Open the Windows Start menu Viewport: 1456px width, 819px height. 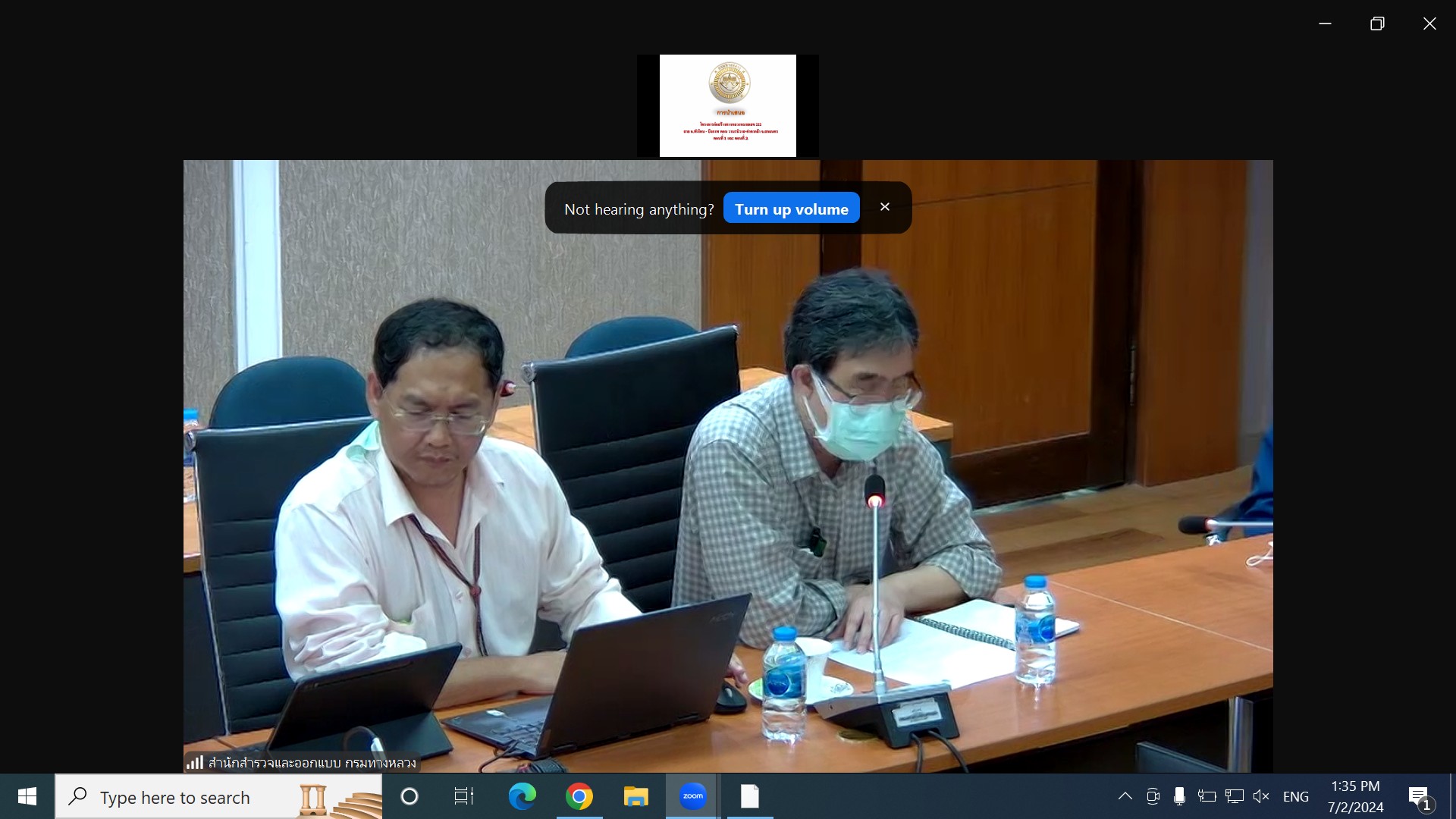(x=27, y=796)
